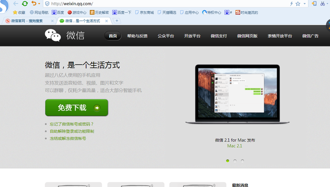Open the 历史解密 bookmark
330x187 pixels.
pos(99,13)
